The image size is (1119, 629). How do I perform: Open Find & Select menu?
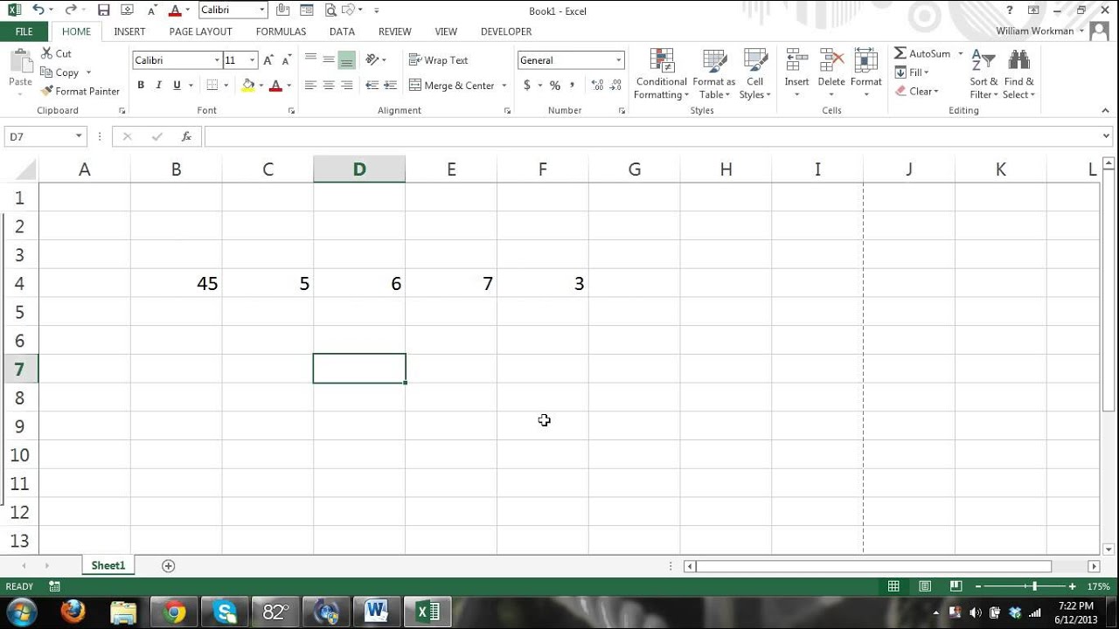pyautogui.click(x=1018, y=73)
